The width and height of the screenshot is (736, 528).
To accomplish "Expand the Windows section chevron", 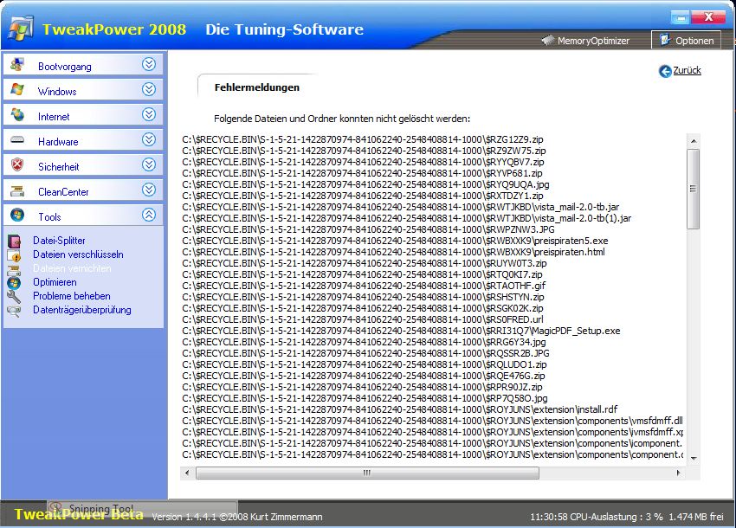I will pyautogui.click(x=149, y=89).
